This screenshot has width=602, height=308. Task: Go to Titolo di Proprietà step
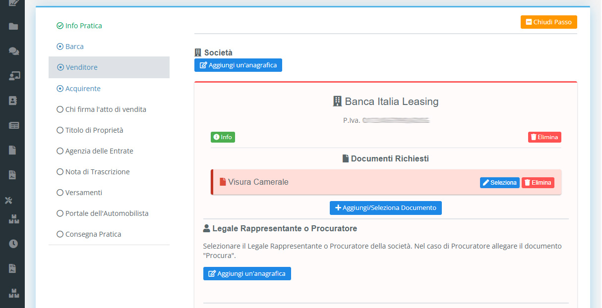point(90,130)
